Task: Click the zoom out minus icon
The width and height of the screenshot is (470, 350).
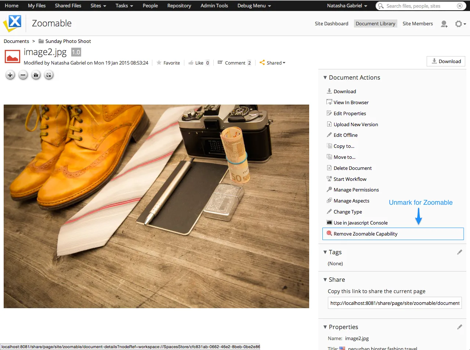Action: (23, 75)
